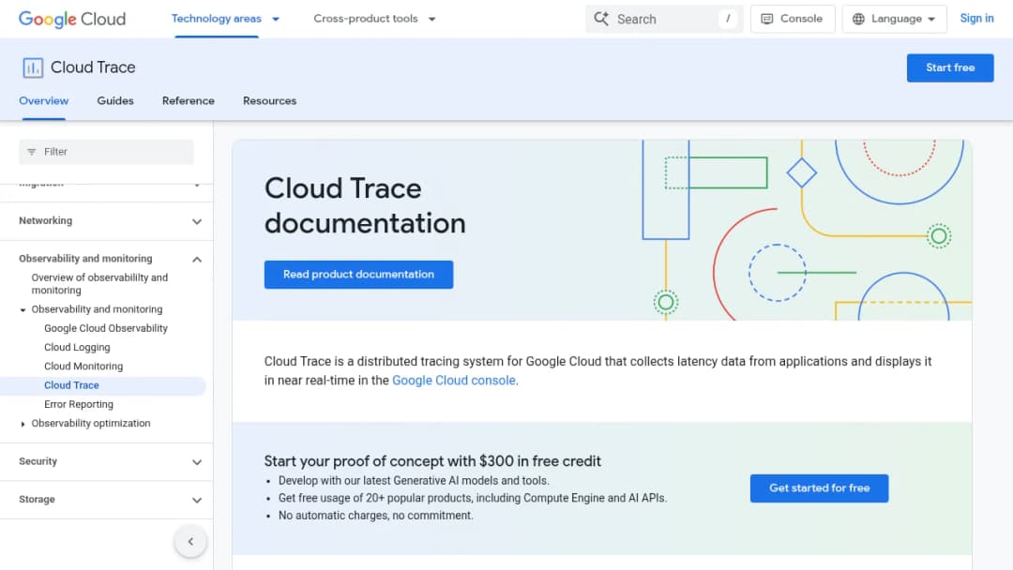Click the Start free button
This screenshot has height=570, width=1013.
click(x=949, y=67)
